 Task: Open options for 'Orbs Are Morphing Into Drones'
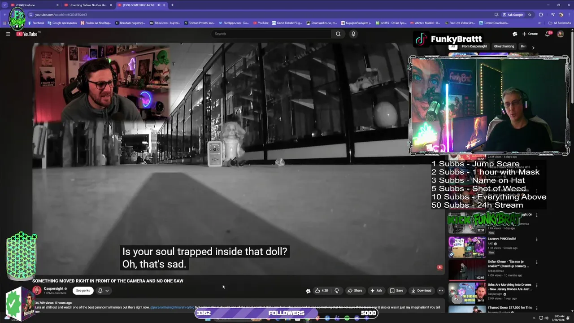pyautogui.click(x=537, y=285)
